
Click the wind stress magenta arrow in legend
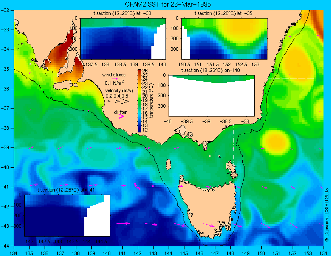tap(115, 79)
